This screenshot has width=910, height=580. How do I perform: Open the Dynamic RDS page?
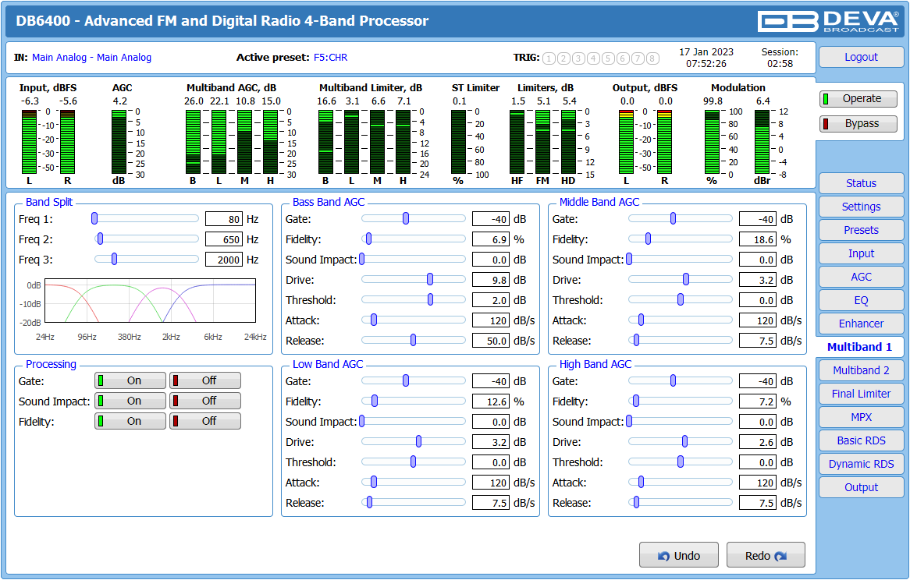click(x=862, y=464)
